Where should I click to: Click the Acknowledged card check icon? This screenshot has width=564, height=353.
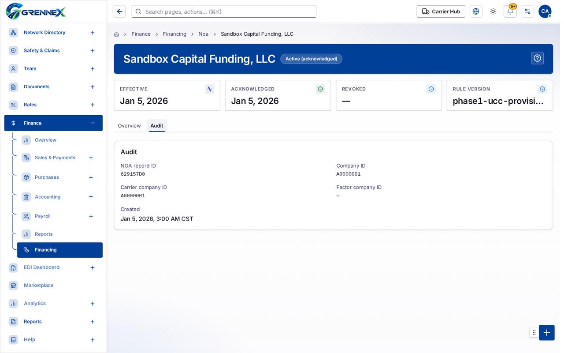tap(320, 89)
